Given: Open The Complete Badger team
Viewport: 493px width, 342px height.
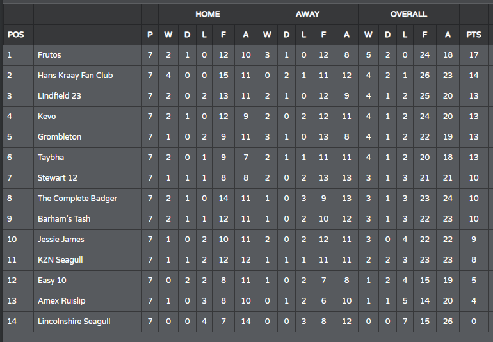Looking at the screenshot, I should click(x=77, y=199).
